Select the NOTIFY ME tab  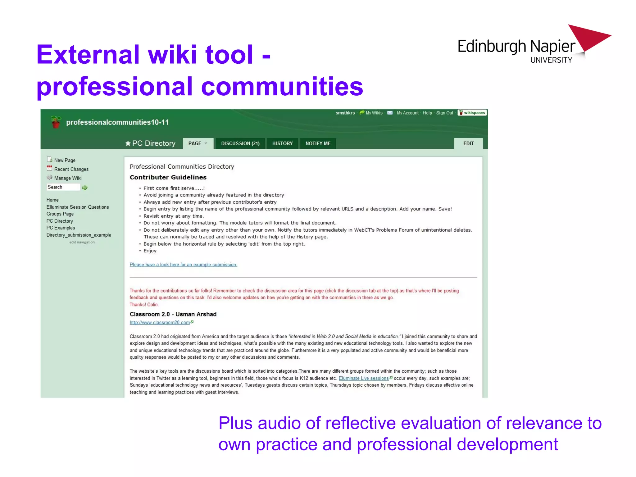coord(318,143)
